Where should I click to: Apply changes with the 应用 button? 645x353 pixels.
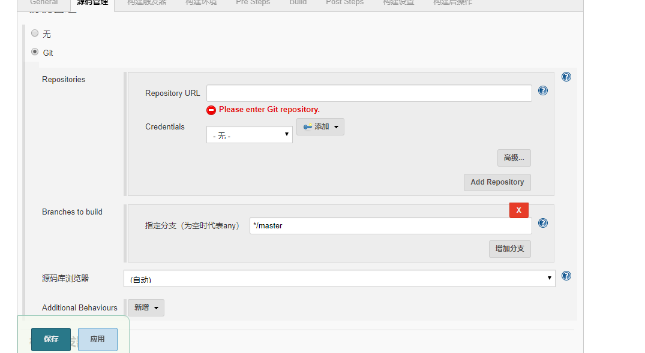click(97, 339)
